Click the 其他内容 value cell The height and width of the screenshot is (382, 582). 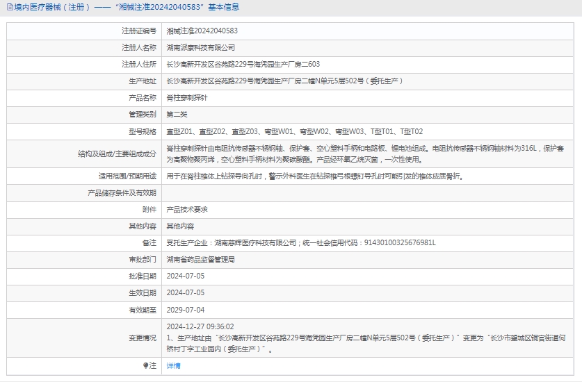180,226
